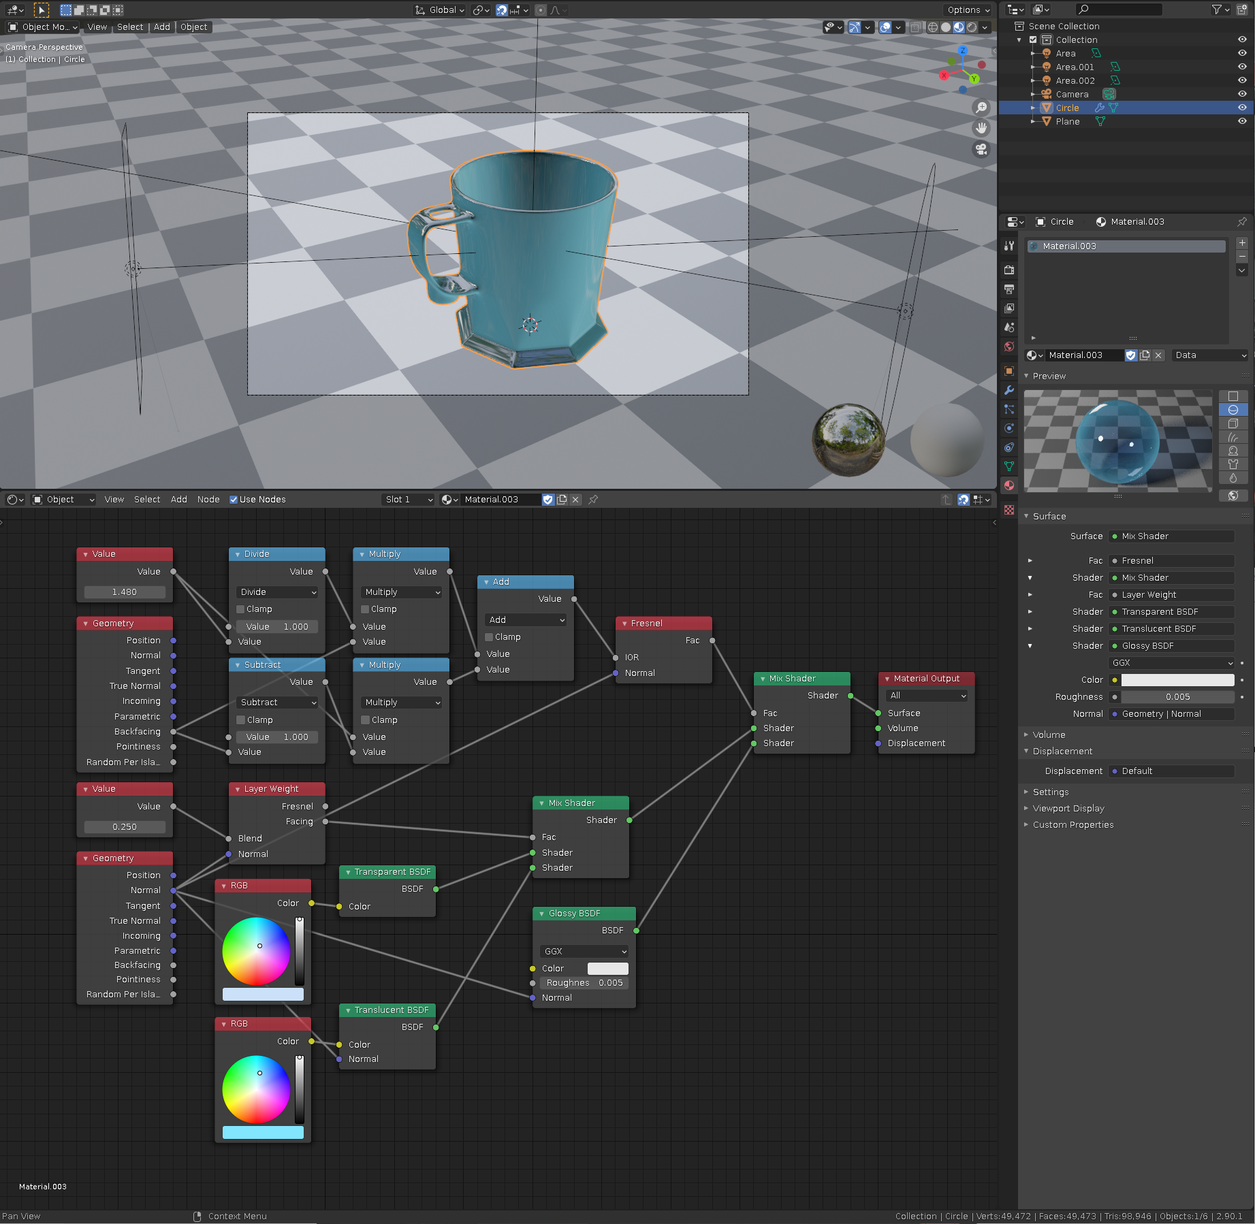Open the Physics properties tab icon
The width and height of the screenshot is (1255, 1224).
tap(1009, 428)
